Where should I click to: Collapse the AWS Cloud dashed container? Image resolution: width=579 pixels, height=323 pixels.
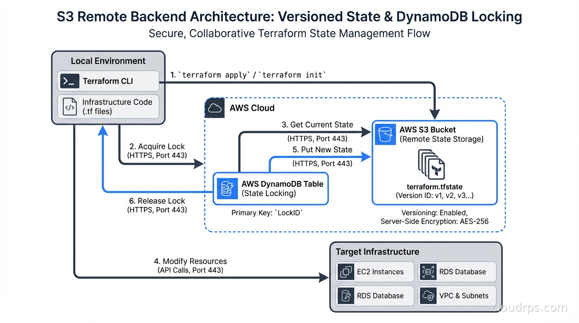tap(252, 108)
